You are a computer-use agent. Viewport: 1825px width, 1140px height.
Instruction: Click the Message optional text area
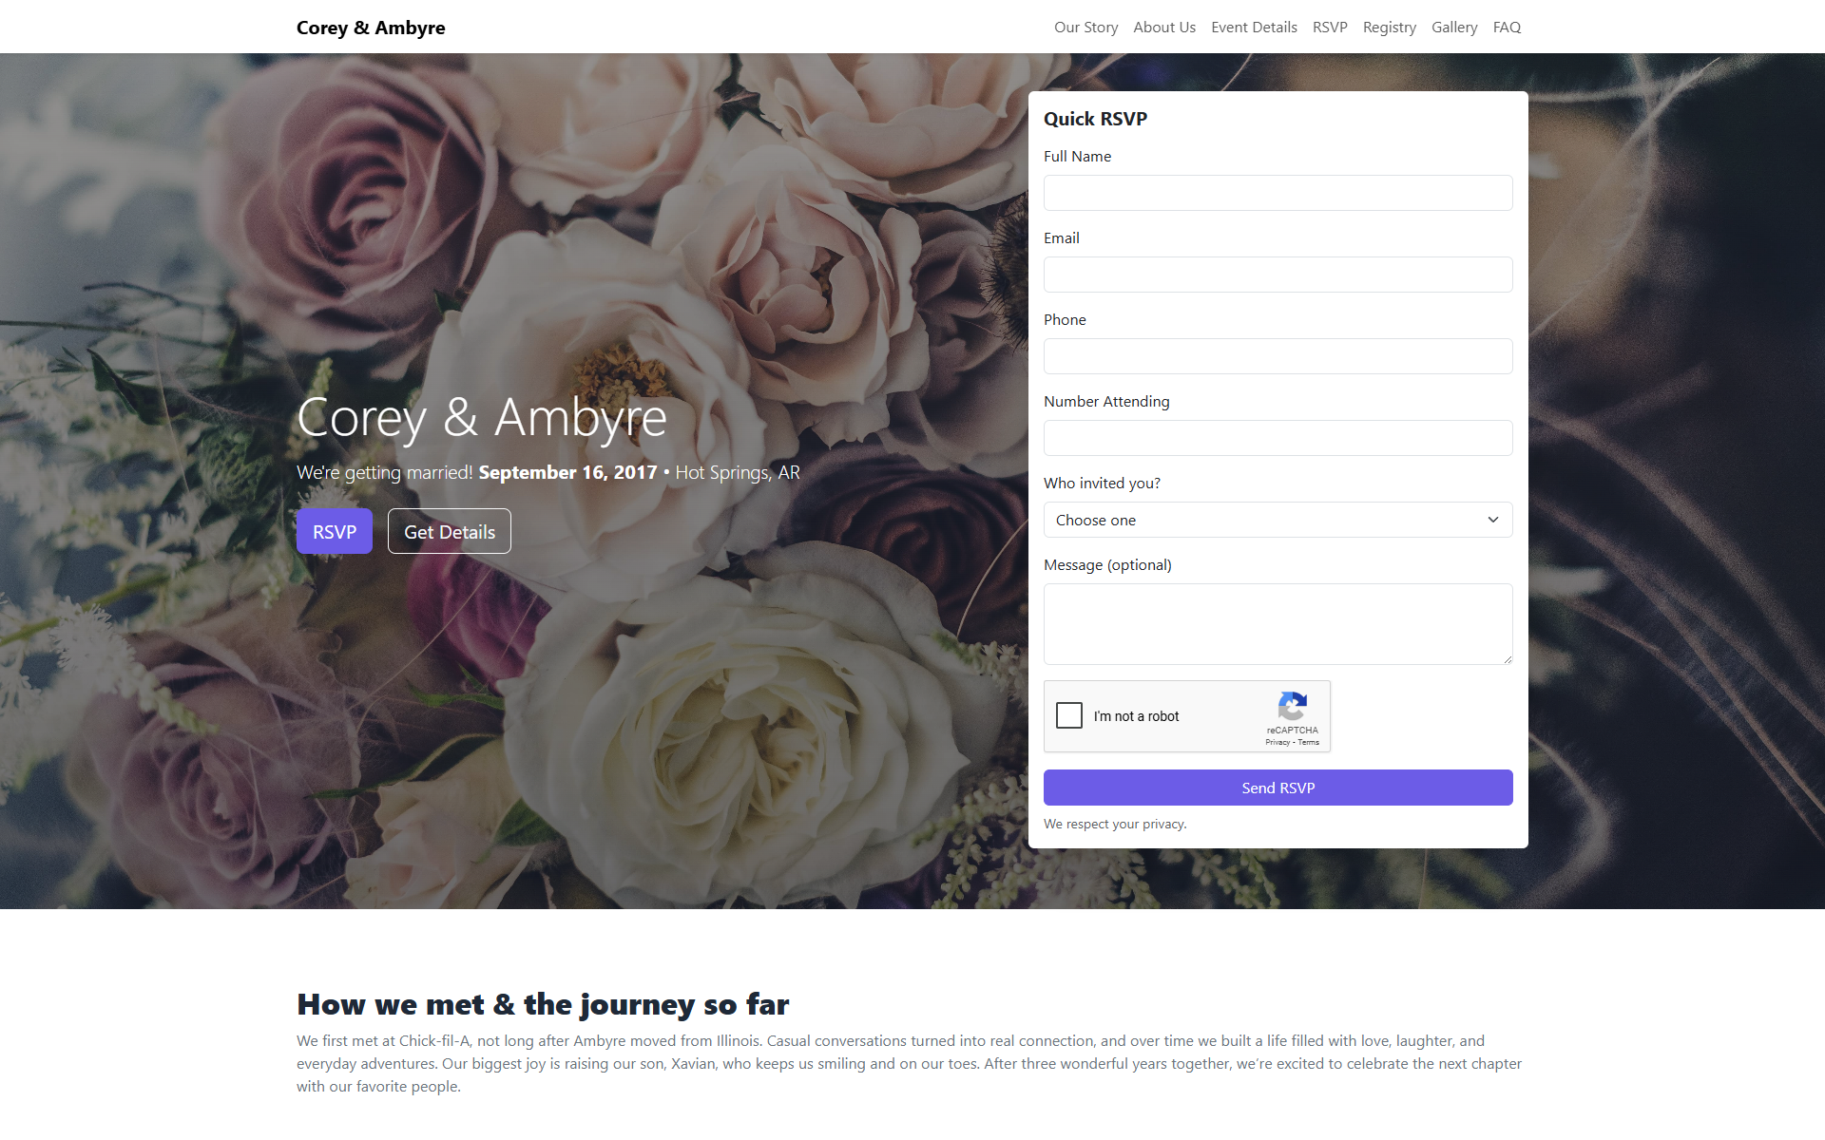click(x=1277, y=624)
